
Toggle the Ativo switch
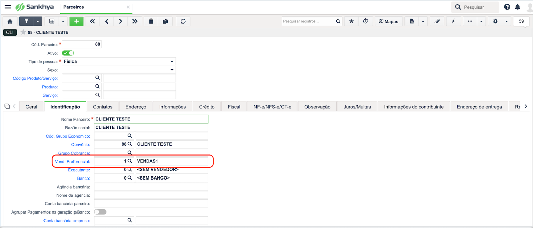pos(68,53)
